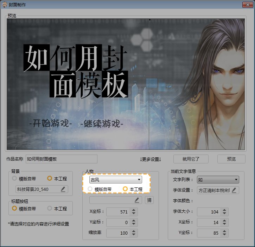255x247 pixels.
Task: Select 模版自带 radio in the 背景 group
Action: 14,179
